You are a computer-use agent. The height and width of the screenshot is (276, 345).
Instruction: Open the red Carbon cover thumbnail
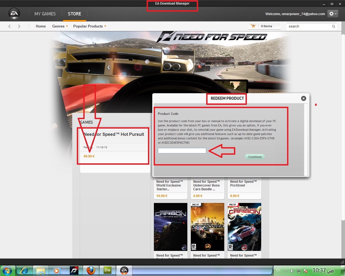point(244,227)
